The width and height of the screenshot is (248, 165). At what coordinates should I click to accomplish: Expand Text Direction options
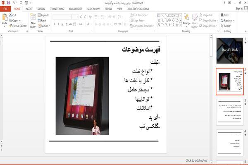(x=139, y=15)
